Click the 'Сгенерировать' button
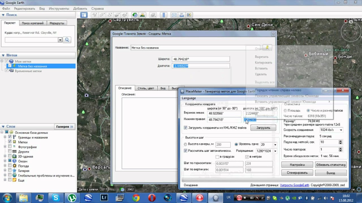The height and width of the screenshot is (203, 362). pyautogui.click(x=297, y=173)
